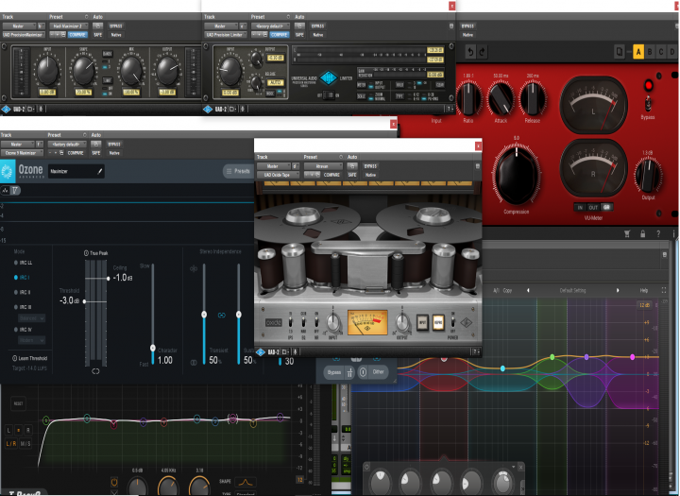The width and height of the screenshot is (680, 496).
Task: Click the Ceiling slider handle at -1.0 dB
Action: coord(108,278)
